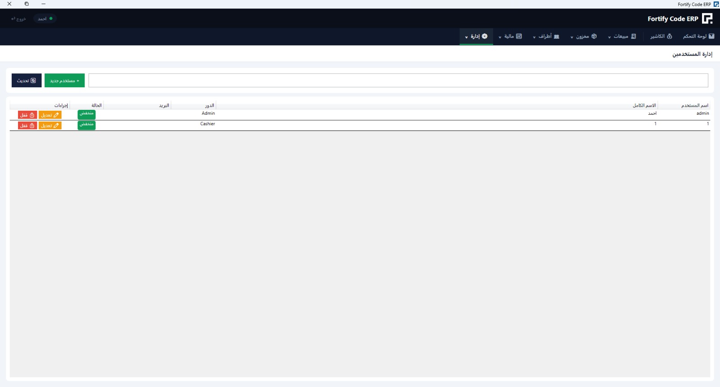Click the dashboard icon beside لوحة التحكم
The height and width of the screenshot is (387, 720).
(x=711, y=36)
